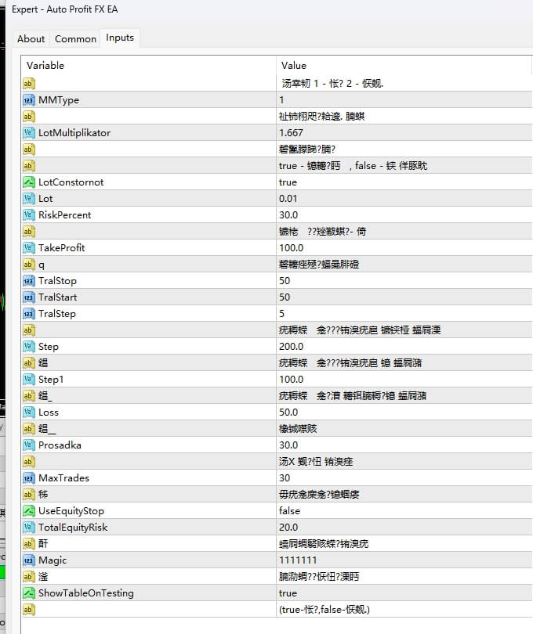The width and height of the screenshot is (533, 634).
Task: Select the Loss variable name
Action: pos(48,412)
